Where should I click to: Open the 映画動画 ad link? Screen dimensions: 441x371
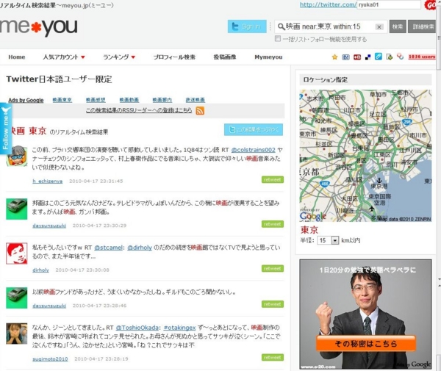point(129,100)
